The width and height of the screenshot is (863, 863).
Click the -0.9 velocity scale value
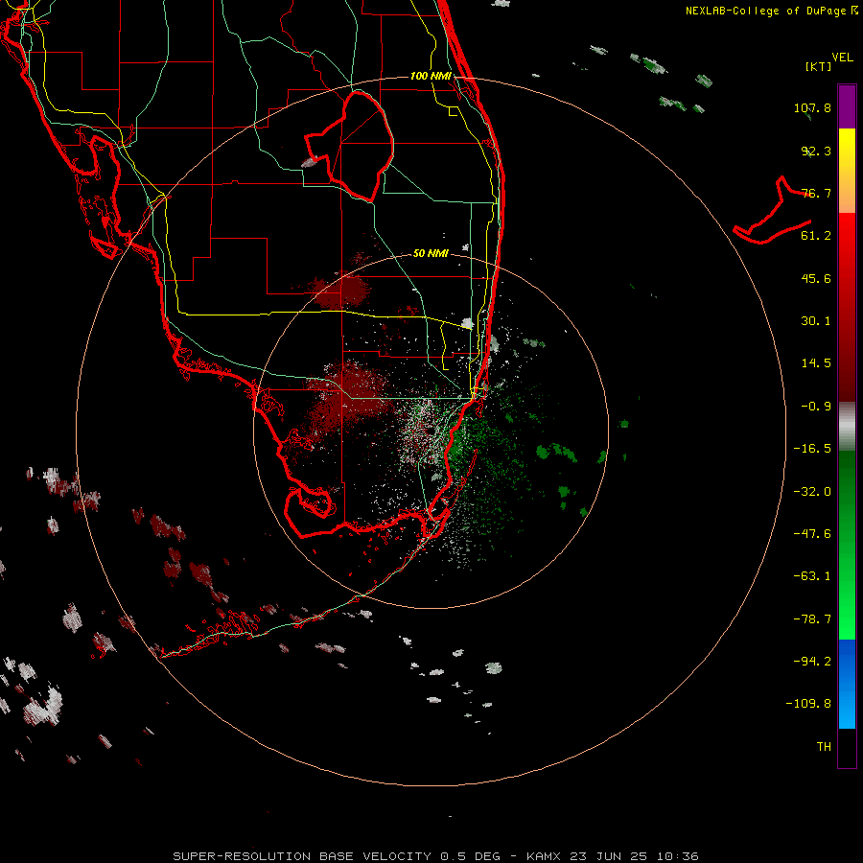click(816, 407)
